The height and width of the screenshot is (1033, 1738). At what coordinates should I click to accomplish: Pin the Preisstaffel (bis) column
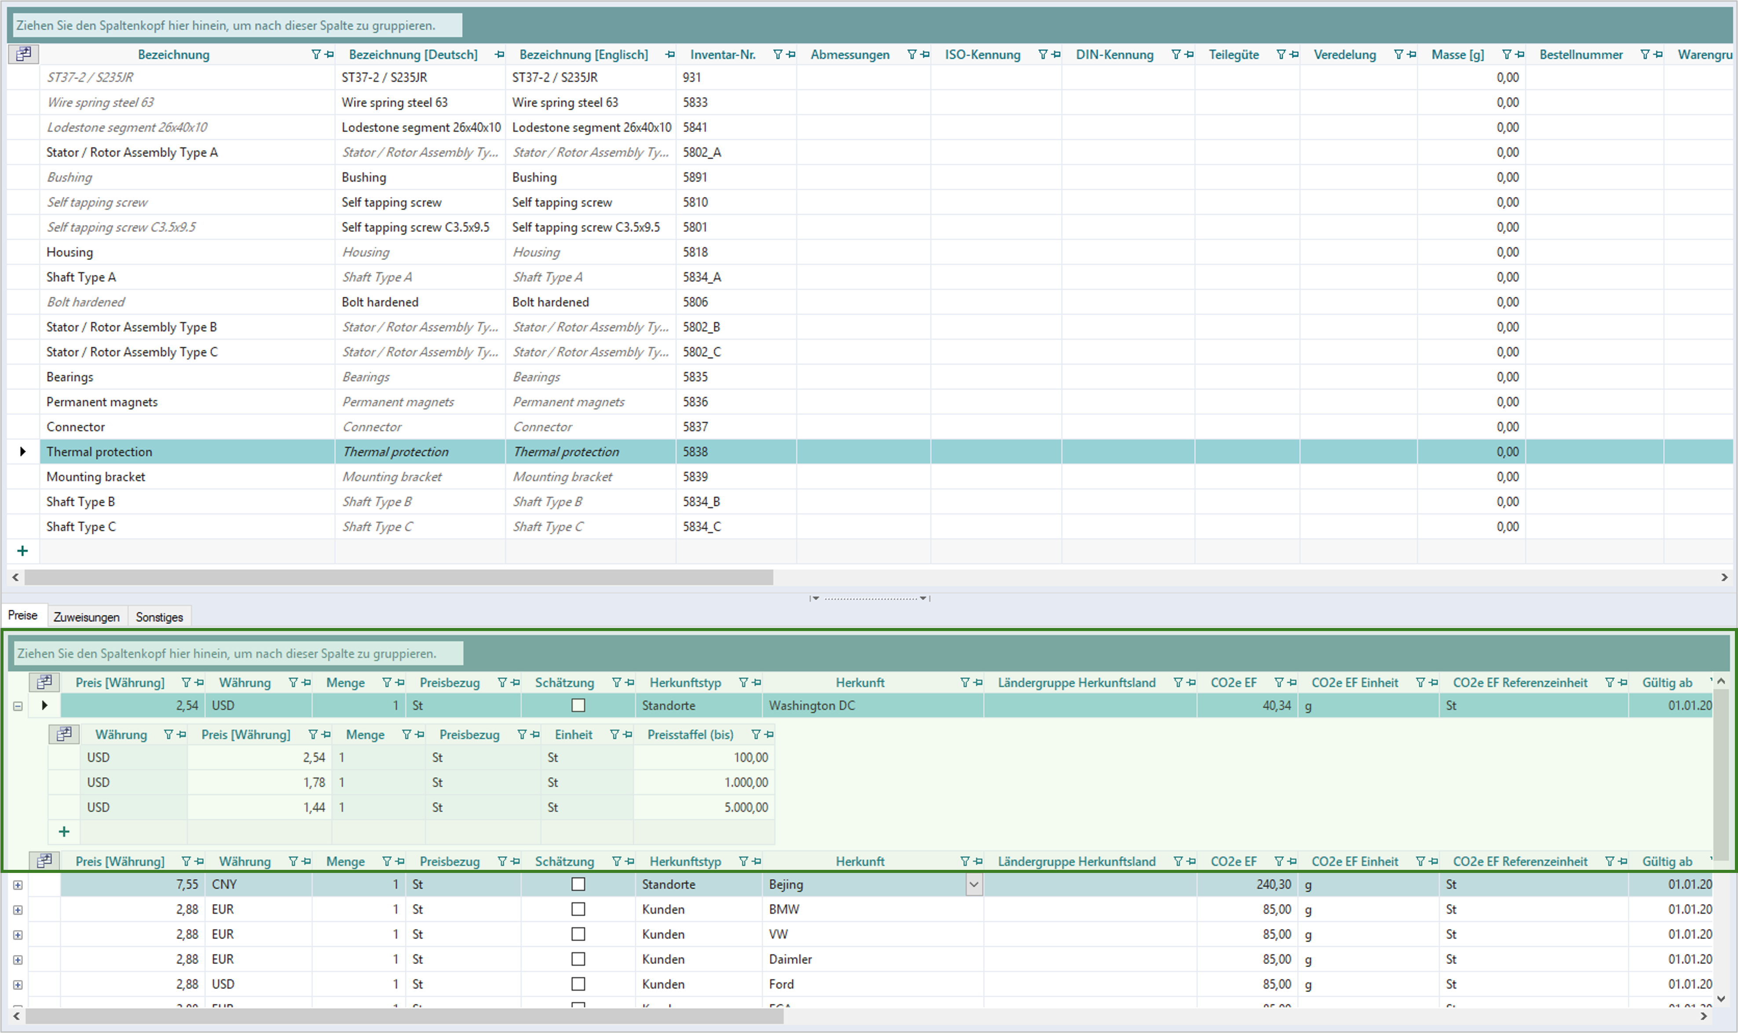tap(769, 734)
